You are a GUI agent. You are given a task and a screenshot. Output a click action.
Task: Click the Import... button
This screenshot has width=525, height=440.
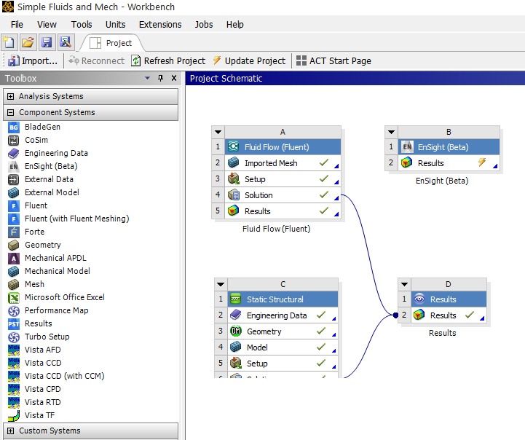[x=33, y=61]
